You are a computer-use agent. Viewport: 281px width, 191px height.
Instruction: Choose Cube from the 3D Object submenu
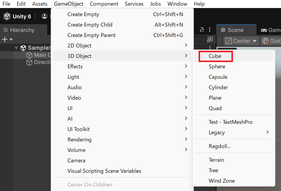215,56
